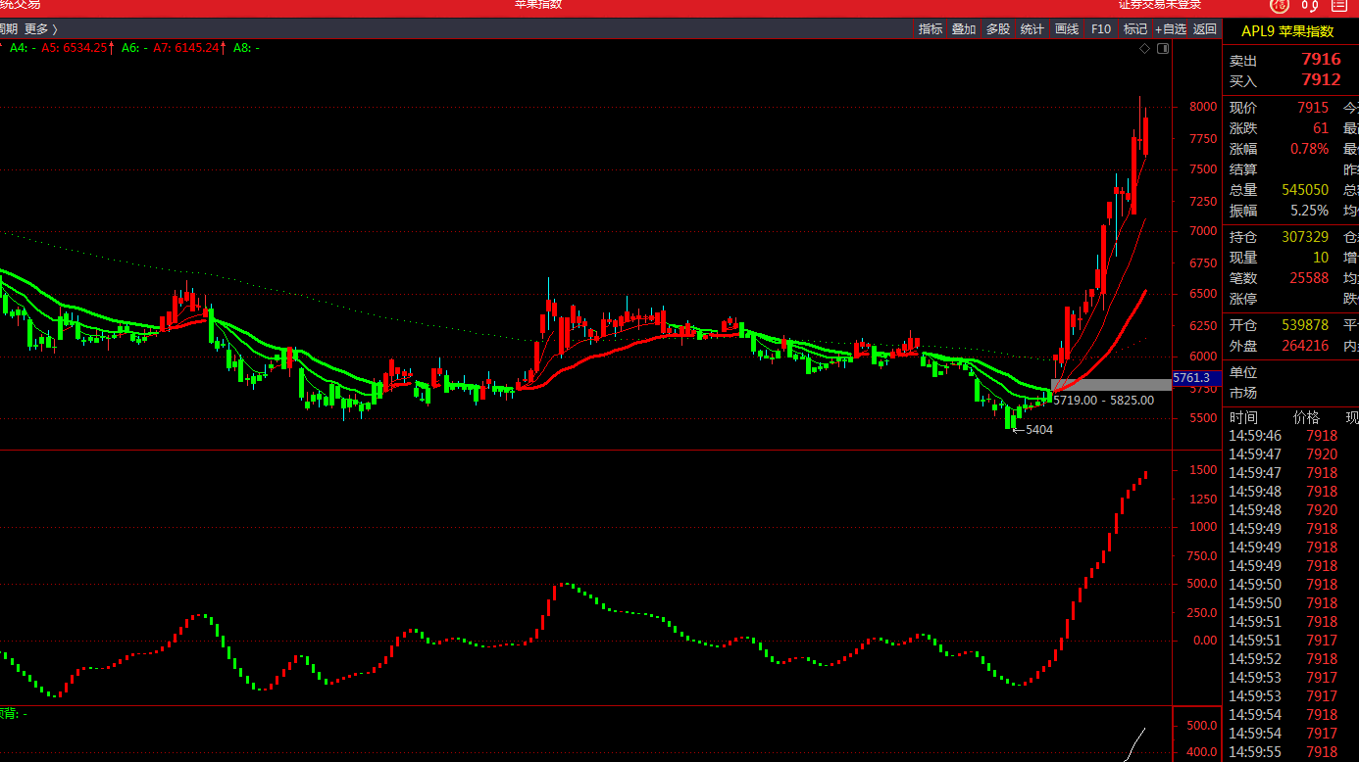Click the 现量 value 10
The image size is (1359, 762).
(1321, 258)
